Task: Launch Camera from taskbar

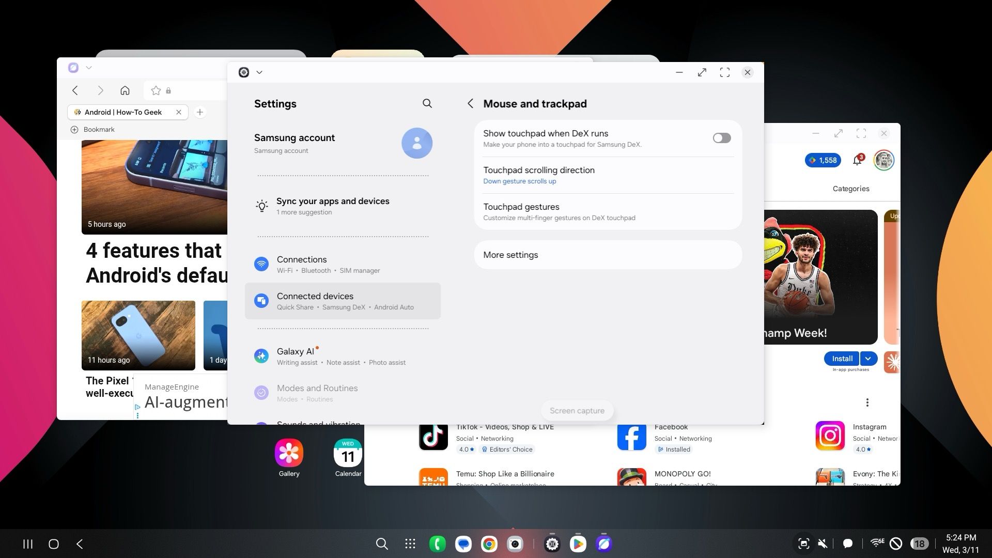Action: tap(515, 544)
